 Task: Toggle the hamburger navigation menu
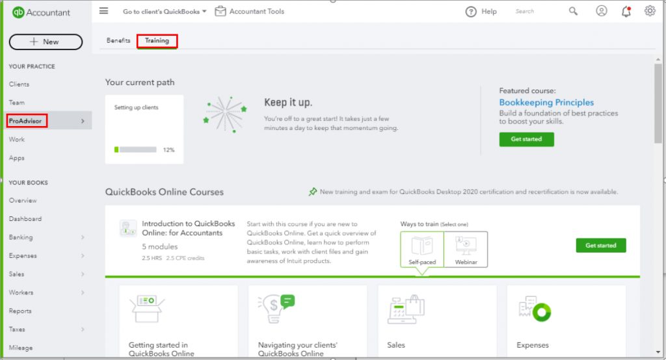tap(103, 11)
